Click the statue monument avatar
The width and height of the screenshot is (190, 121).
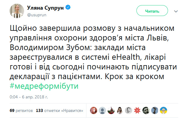point(155,110)
